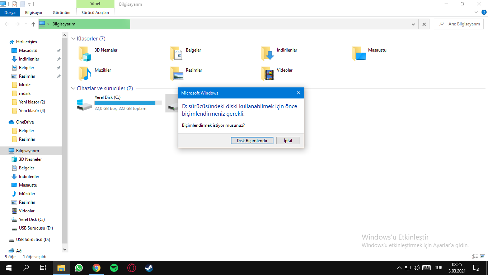Open pinned İndirilenler under Hızlı erişim
Screen dimensions: 488x275
click(29, 59)
